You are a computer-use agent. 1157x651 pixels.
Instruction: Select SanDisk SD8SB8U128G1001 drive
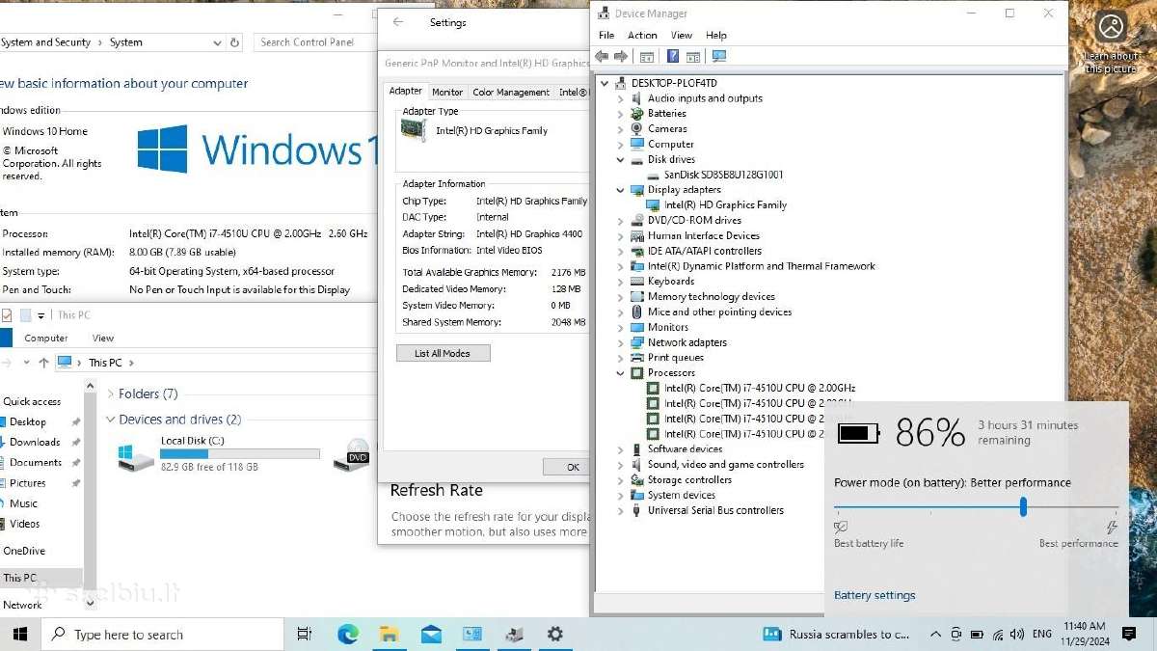point(723,175)
